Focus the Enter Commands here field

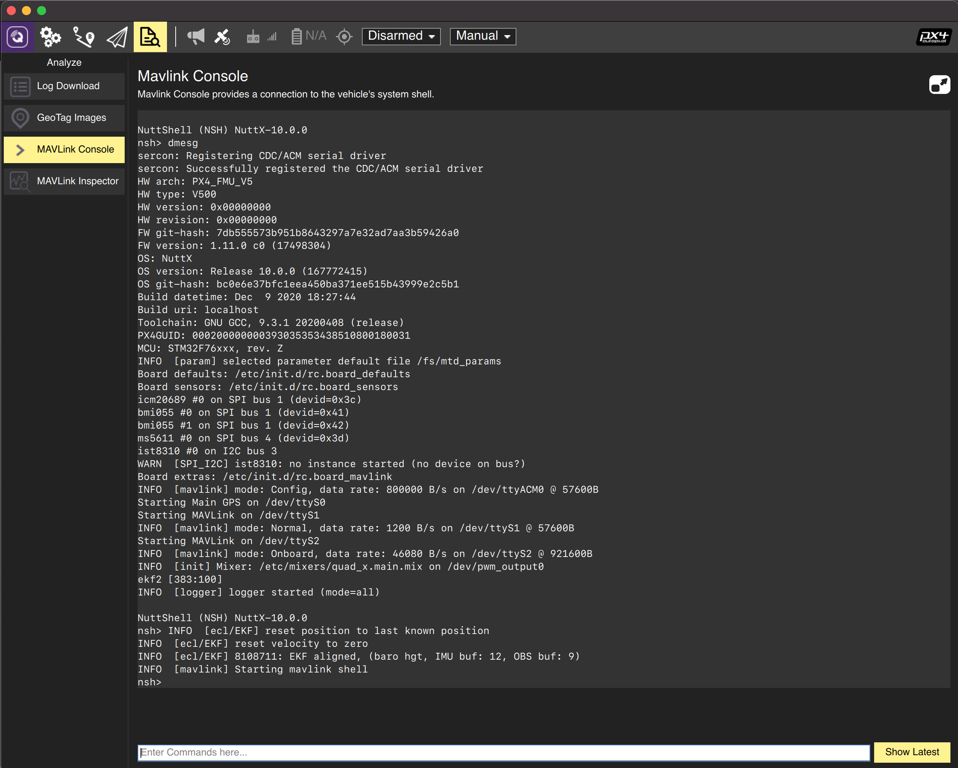504,752
